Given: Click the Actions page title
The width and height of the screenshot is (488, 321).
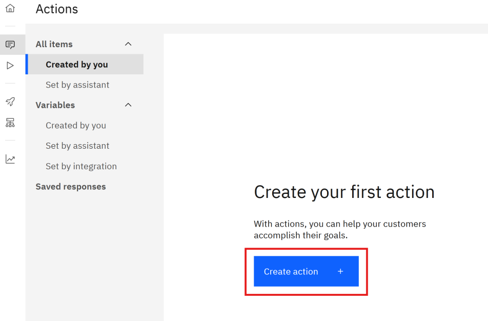Looking at the screenshot, I should [x=57, y=9].
